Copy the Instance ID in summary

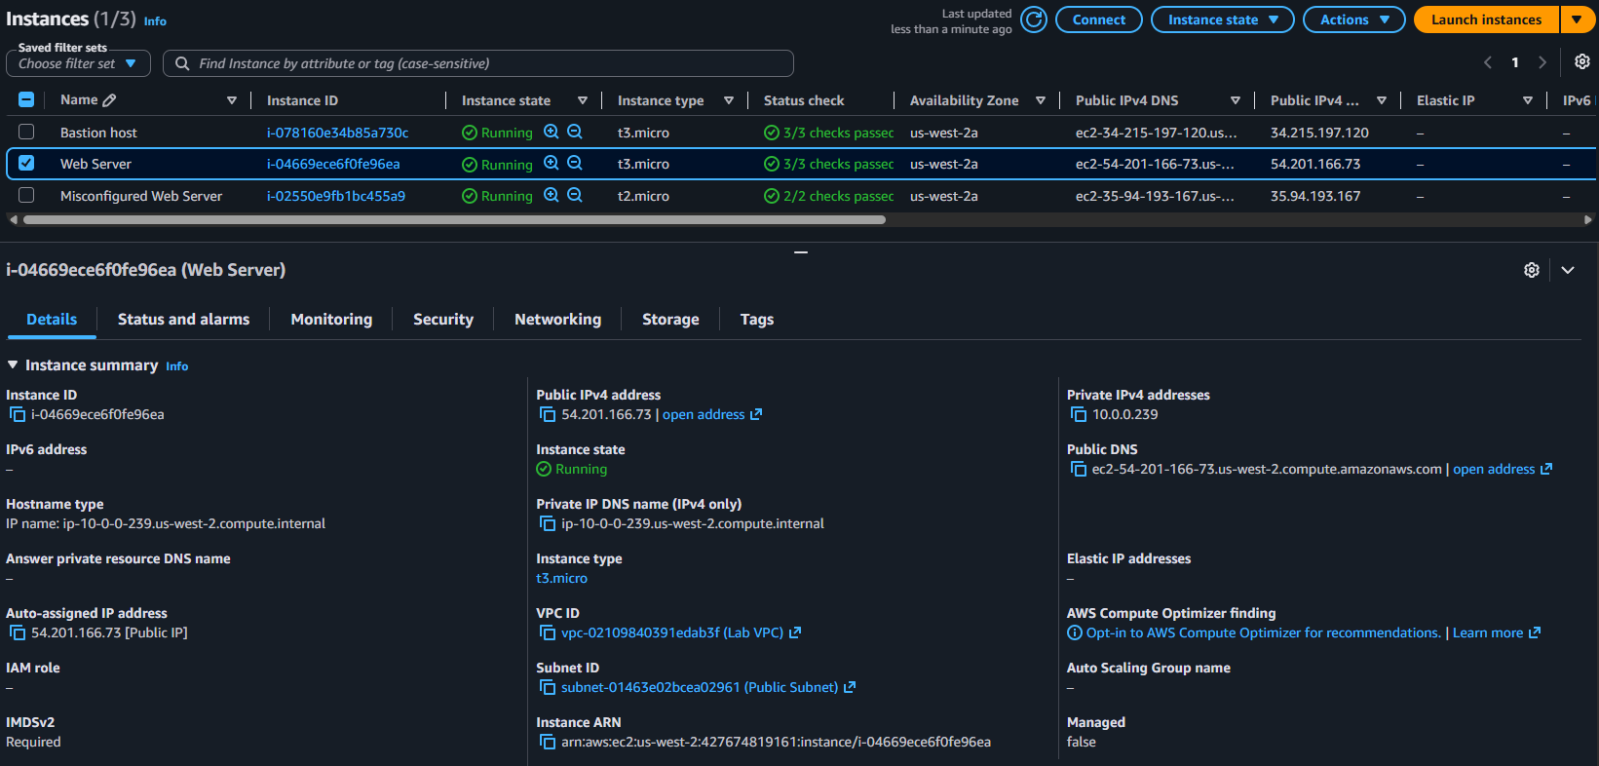17,414
